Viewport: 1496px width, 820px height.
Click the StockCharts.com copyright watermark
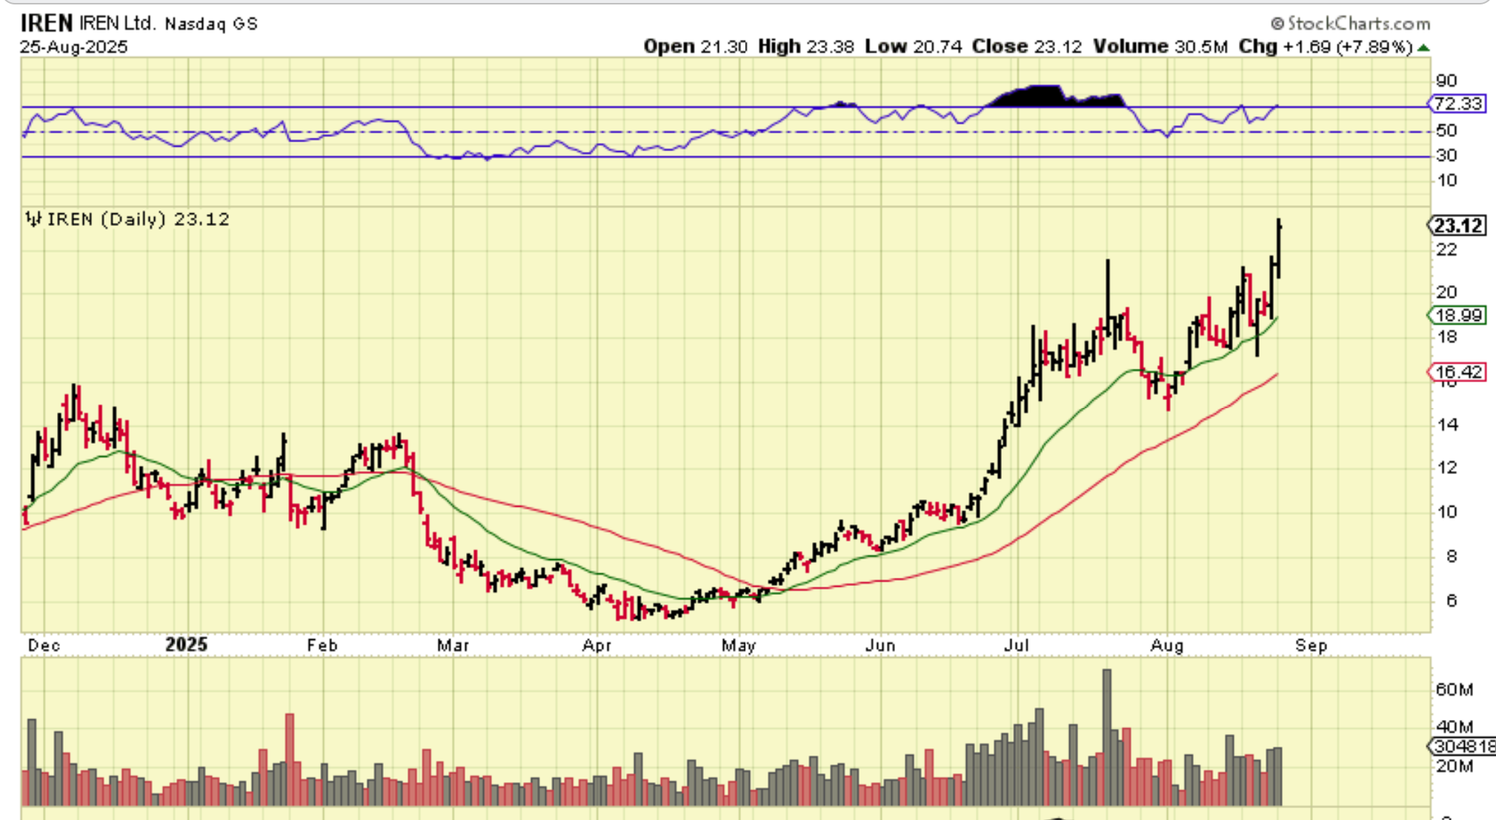1350,24
